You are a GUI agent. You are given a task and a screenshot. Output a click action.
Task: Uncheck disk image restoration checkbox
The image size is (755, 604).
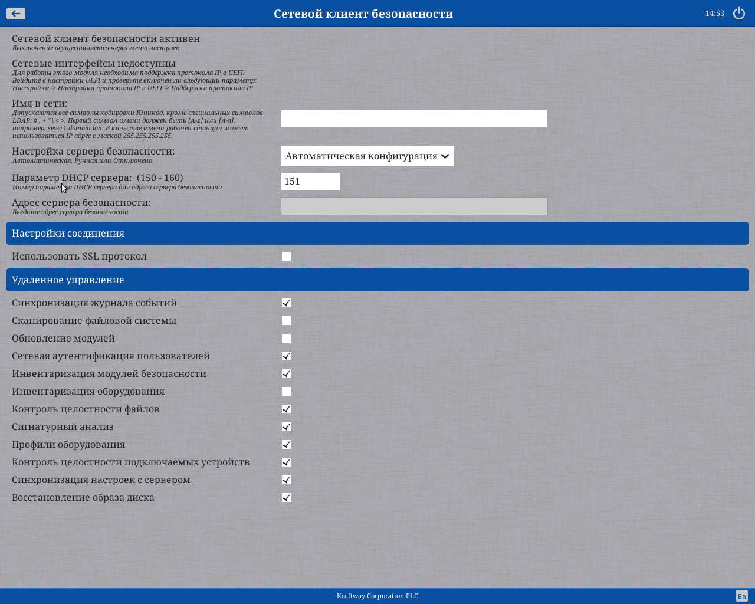[286, 498]
